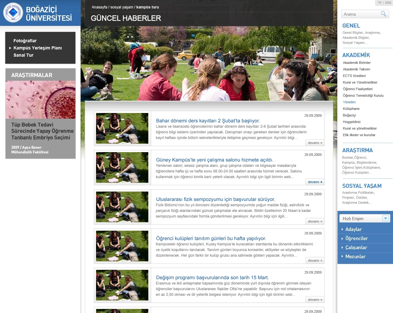Open the GENEL section heading
Screen dimensions: 393x313
[351, 26]
